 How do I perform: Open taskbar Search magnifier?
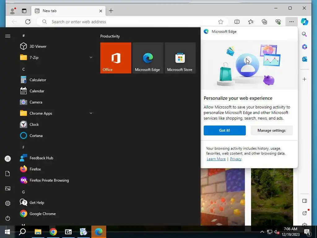(x=22, y=232)
